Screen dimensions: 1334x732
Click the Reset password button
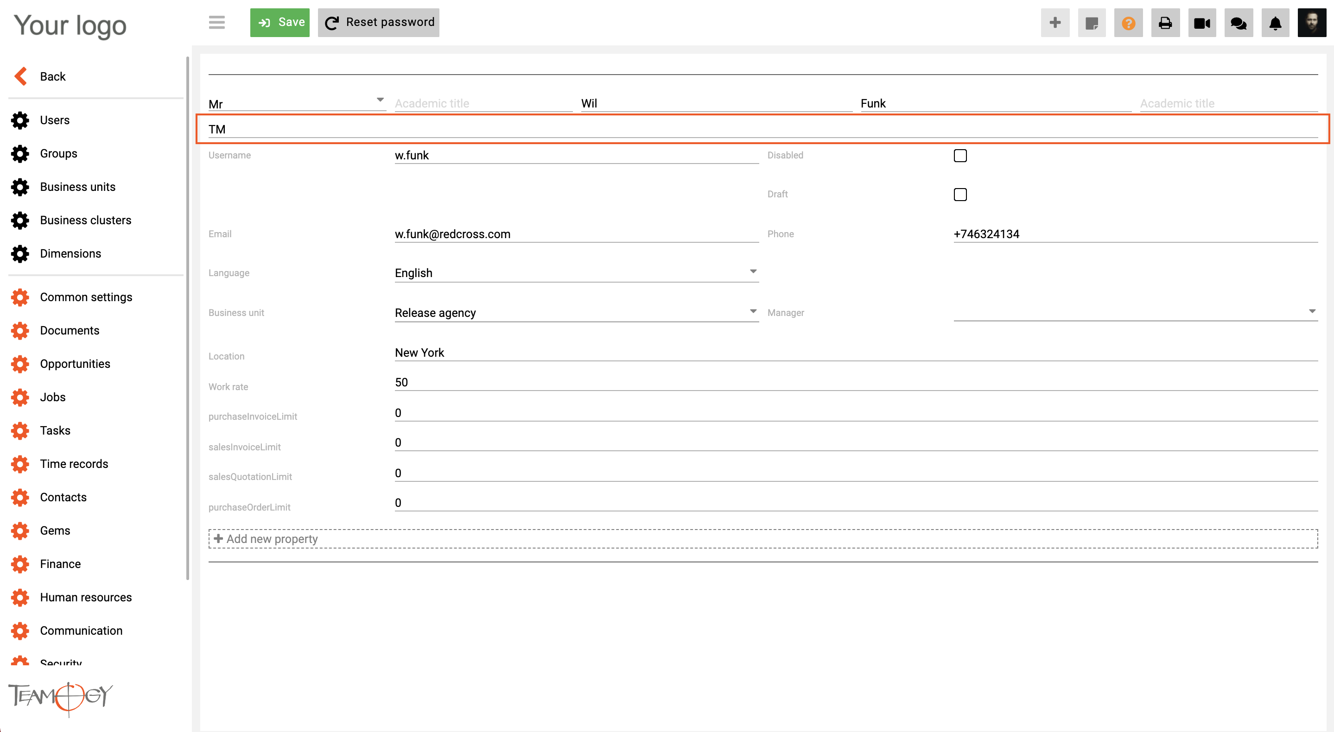379,22
